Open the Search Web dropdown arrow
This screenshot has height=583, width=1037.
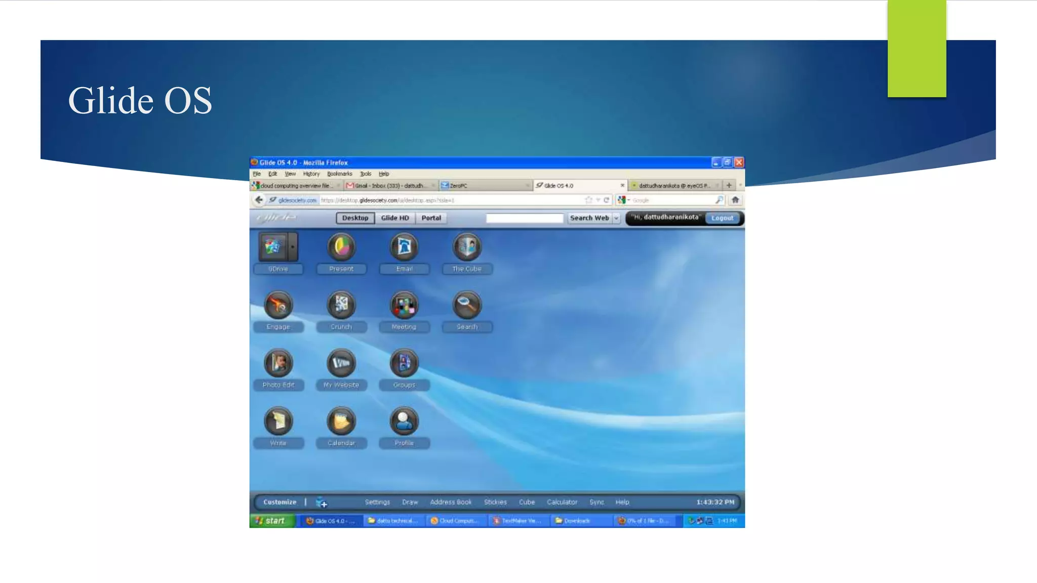coord(616,218)
